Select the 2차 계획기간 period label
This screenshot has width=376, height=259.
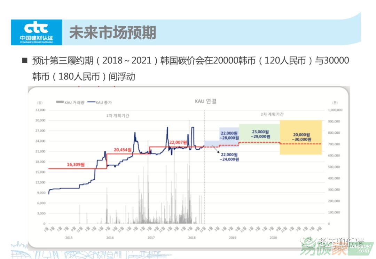272,114
